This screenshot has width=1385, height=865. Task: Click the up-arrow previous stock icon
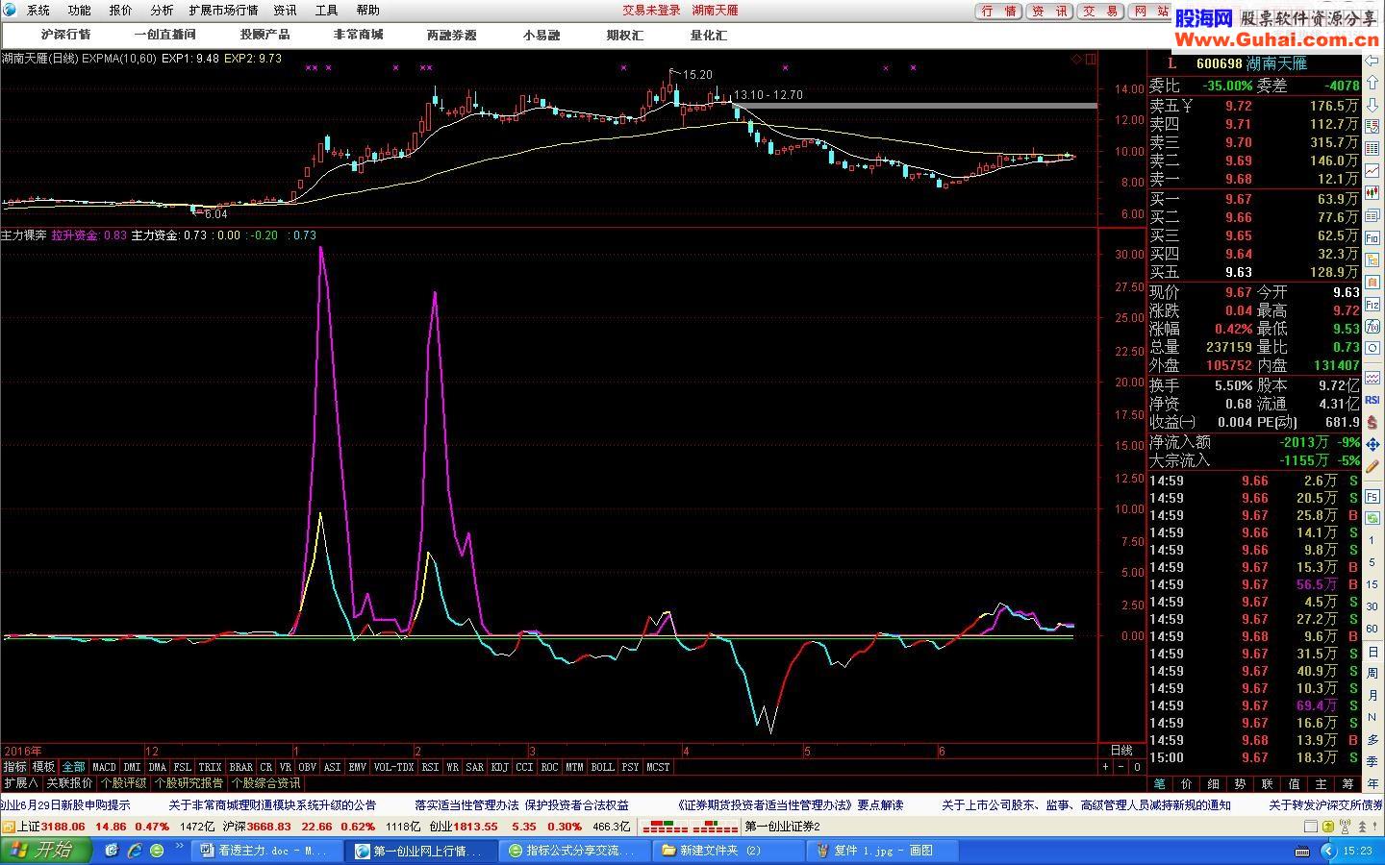tap(1372, 83)
